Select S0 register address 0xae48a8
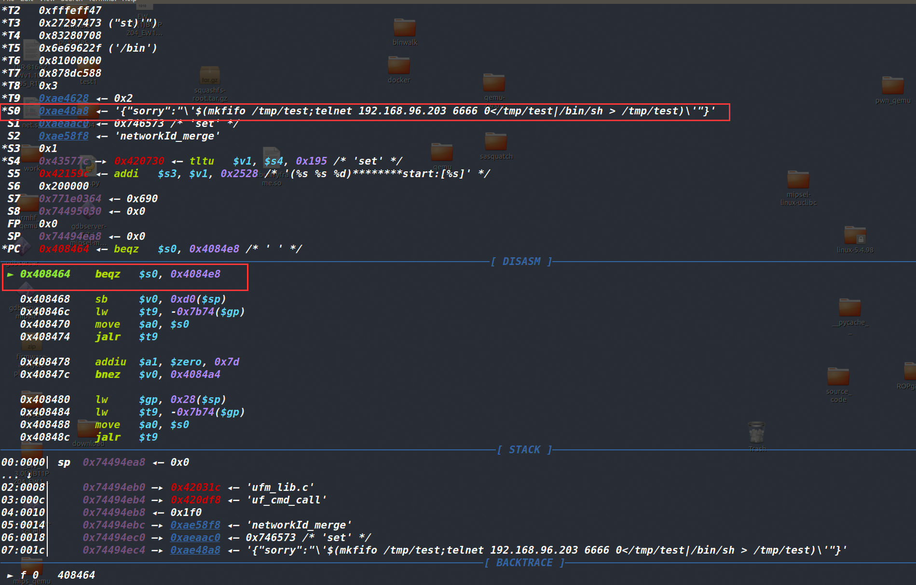The image size is (916, 585). (64, 111)
